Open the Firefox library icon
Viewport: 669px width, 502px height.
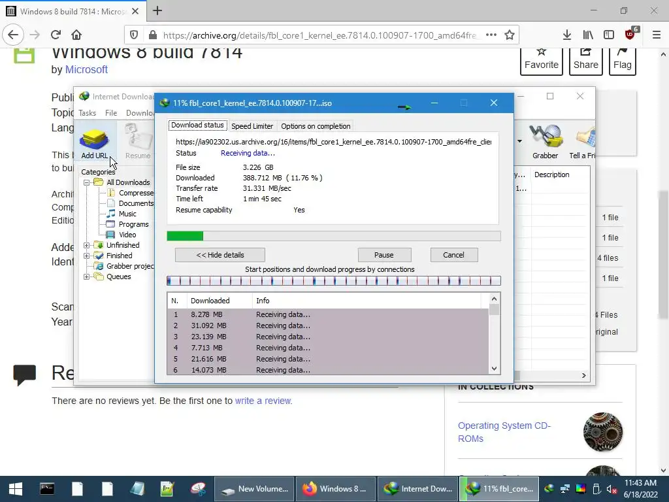(x=588, y=35)
